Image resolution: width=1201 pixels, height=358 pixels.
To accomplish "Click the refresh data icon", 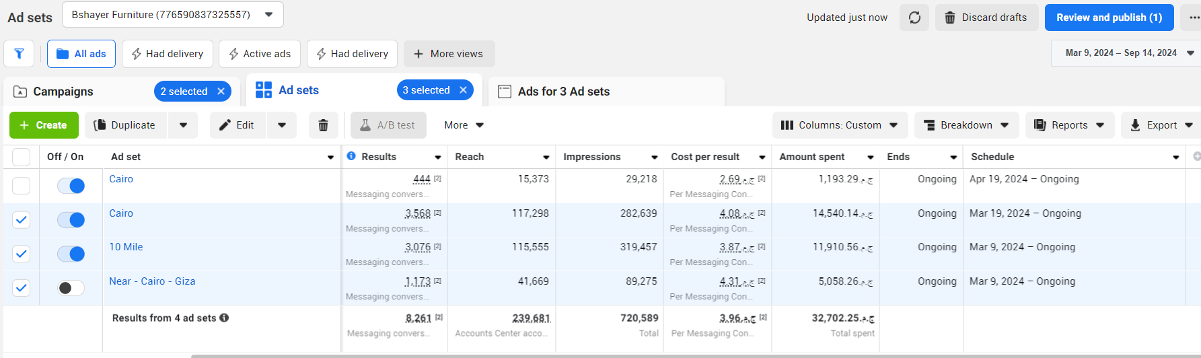I will 914,17.
